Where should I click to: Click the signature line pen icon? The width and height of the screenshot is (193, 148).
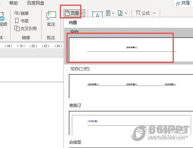pyautogui.click(x=120, y=13)
